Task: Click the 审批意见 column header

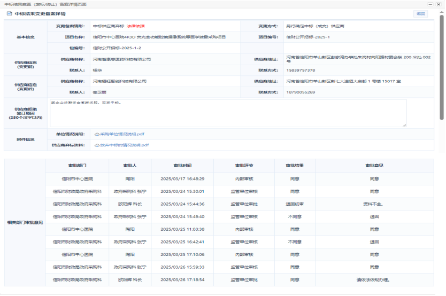Action: tap(374, 166)
